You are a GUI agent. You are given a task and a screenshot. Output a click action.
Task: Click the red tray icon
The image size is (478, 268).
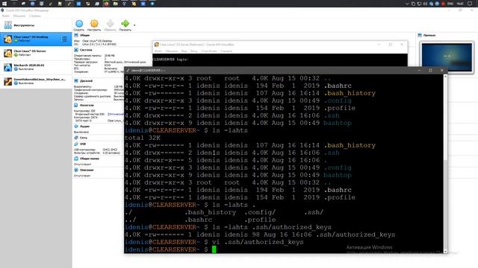point(443,4)
